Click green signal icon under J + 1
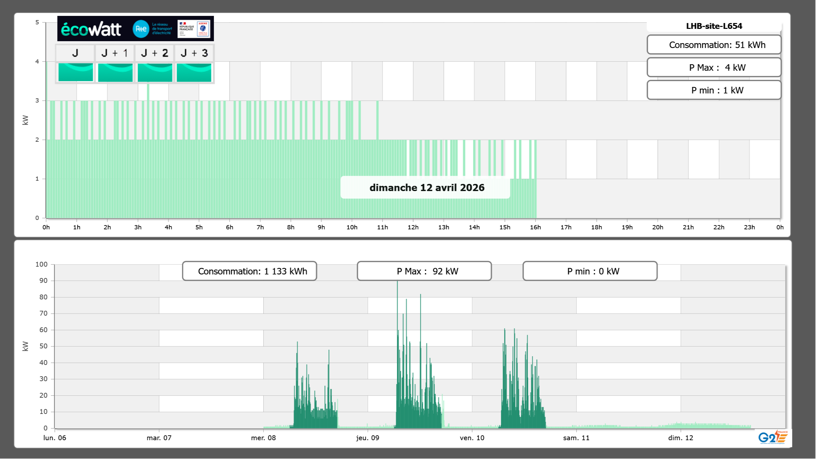Image resolution: width=816 pixels, height=459 pixels. 115,72
